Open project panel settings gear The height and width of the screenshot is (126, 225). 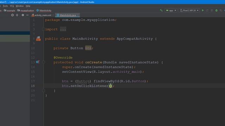pos(23,15)
